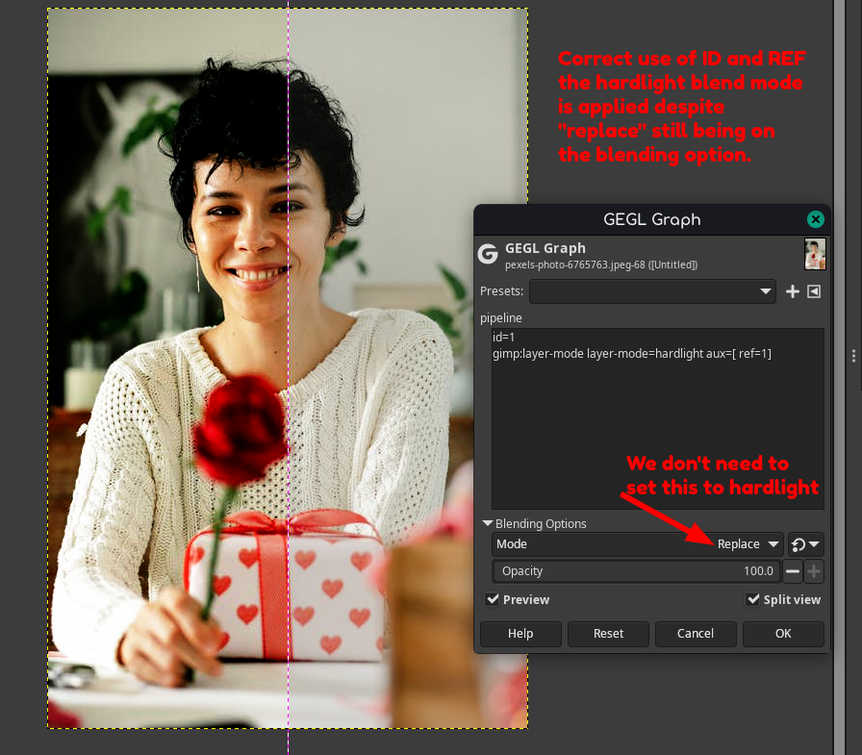Screen dimensions: 862x755
Task: Collapse the Blending Options section
Action: (x=487, y=523)
